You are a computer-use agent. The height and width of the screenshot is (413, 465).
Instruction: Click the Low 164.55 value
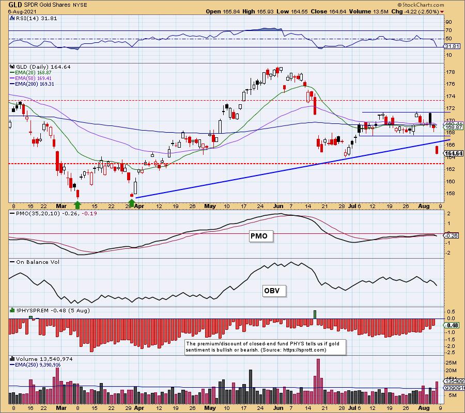tap(292, 11)
